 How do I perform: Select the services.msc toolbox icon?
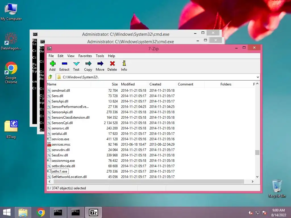tap(49, 144)
